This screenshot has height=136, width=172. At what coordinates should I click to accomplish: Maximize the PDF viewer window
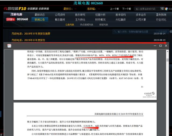coord(161,46)
